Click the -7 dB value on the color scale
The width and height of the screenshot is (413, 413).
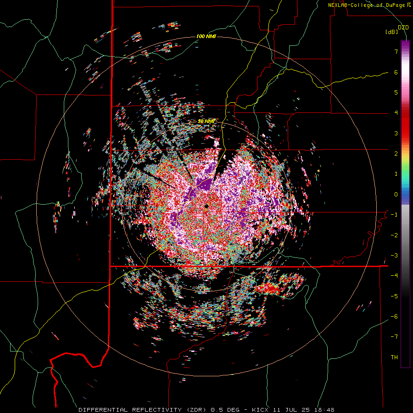pos(394,337)
